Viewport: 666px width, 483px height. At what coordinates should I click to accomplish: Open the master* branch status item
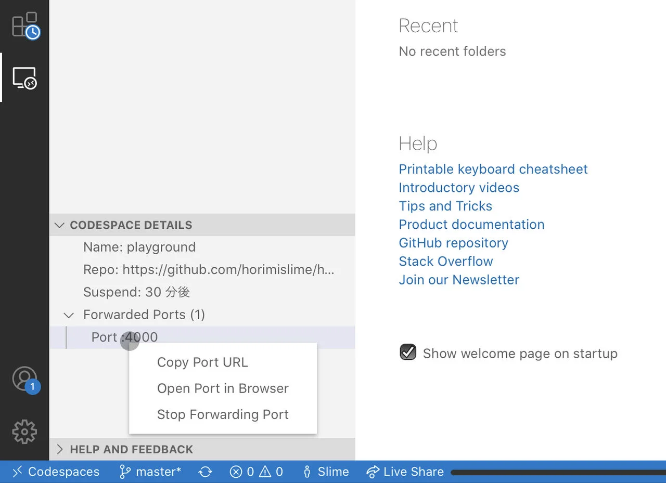click(150, 472)
